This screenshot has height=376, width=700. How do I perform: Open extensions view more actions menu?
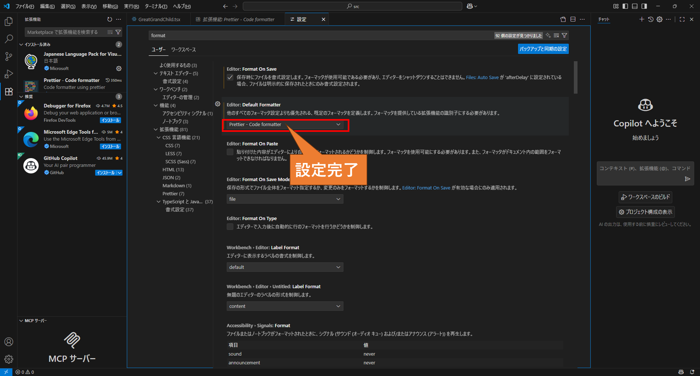[118, 19]
